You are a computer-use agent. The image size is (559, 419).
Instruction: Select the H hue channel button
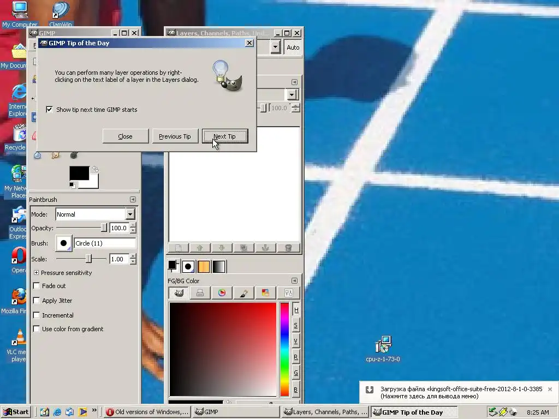pos(296,310)
